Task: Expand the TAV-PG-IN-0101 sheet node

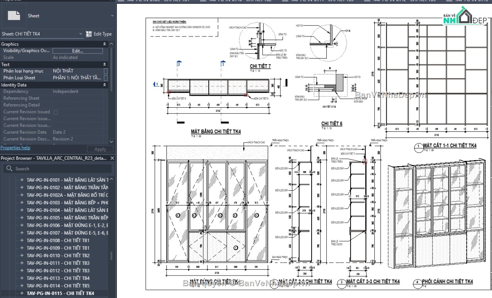Action: (x=22, y=180)
